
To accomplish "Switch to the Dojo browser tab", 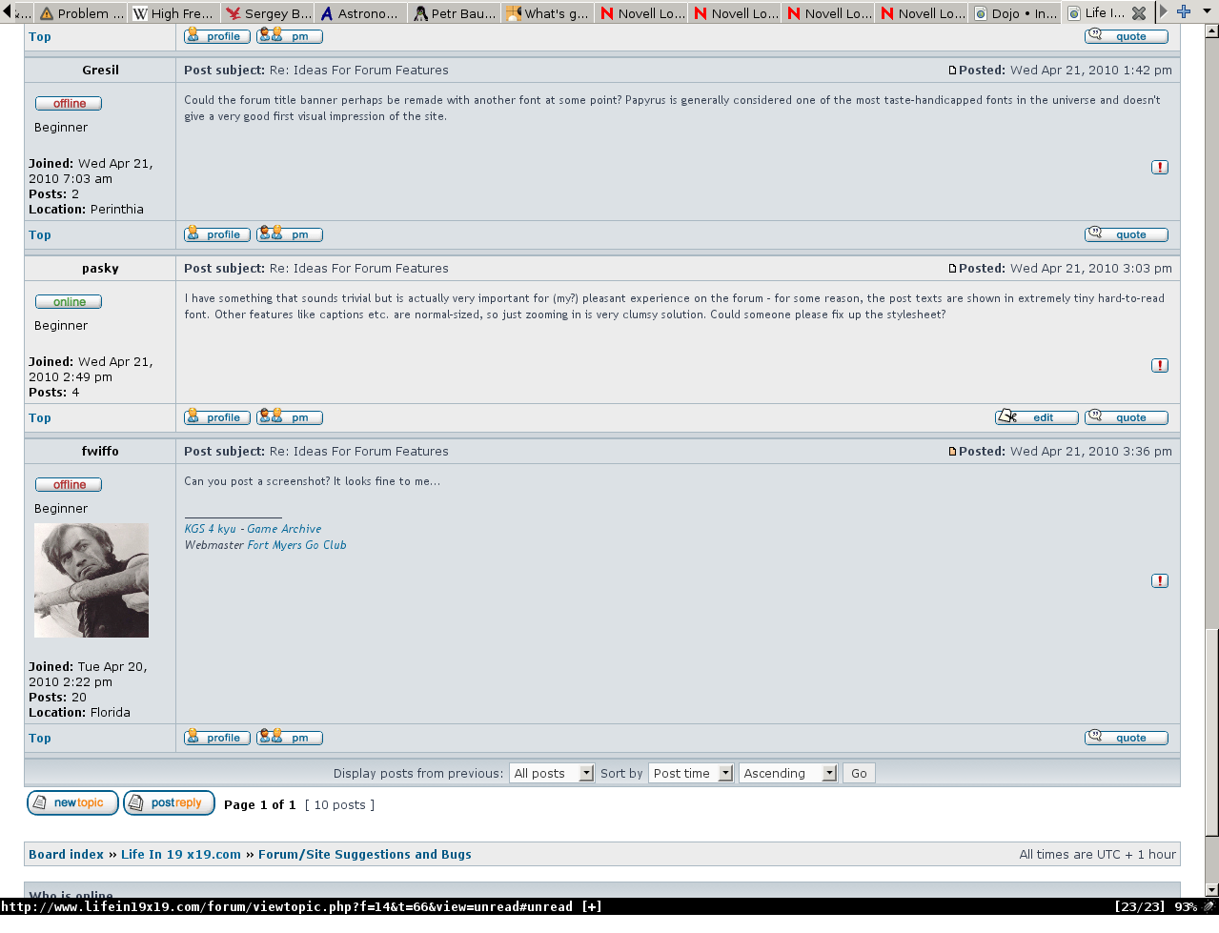I will tap(1015, 12).
